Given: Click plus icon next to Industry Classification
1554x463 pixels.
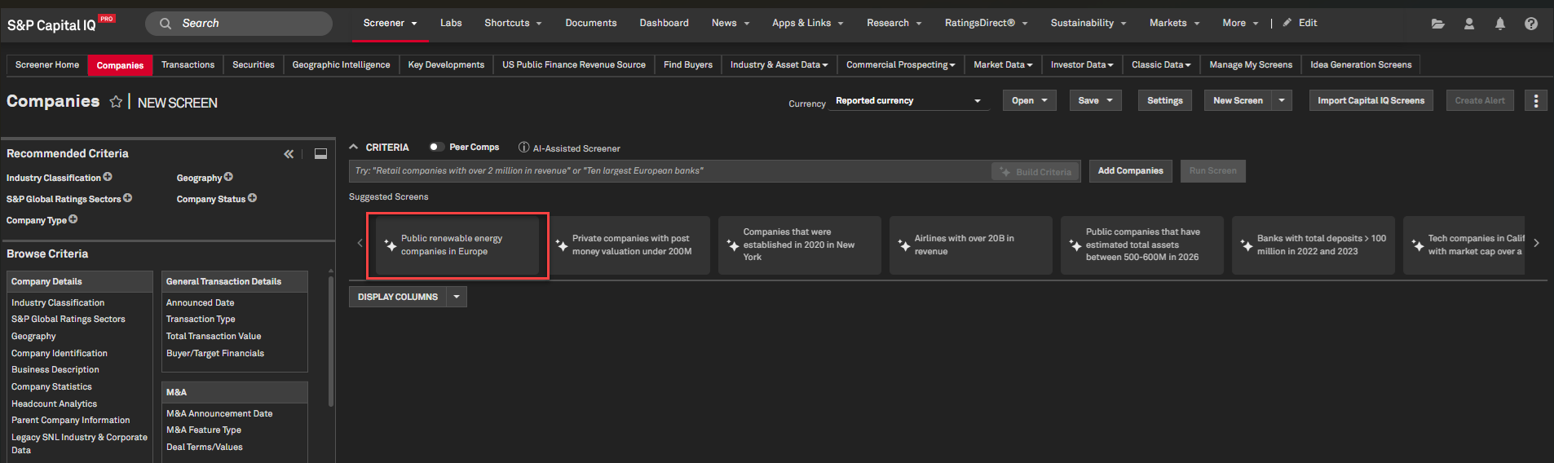Looking at the screenshot, I should click(108, 177).
